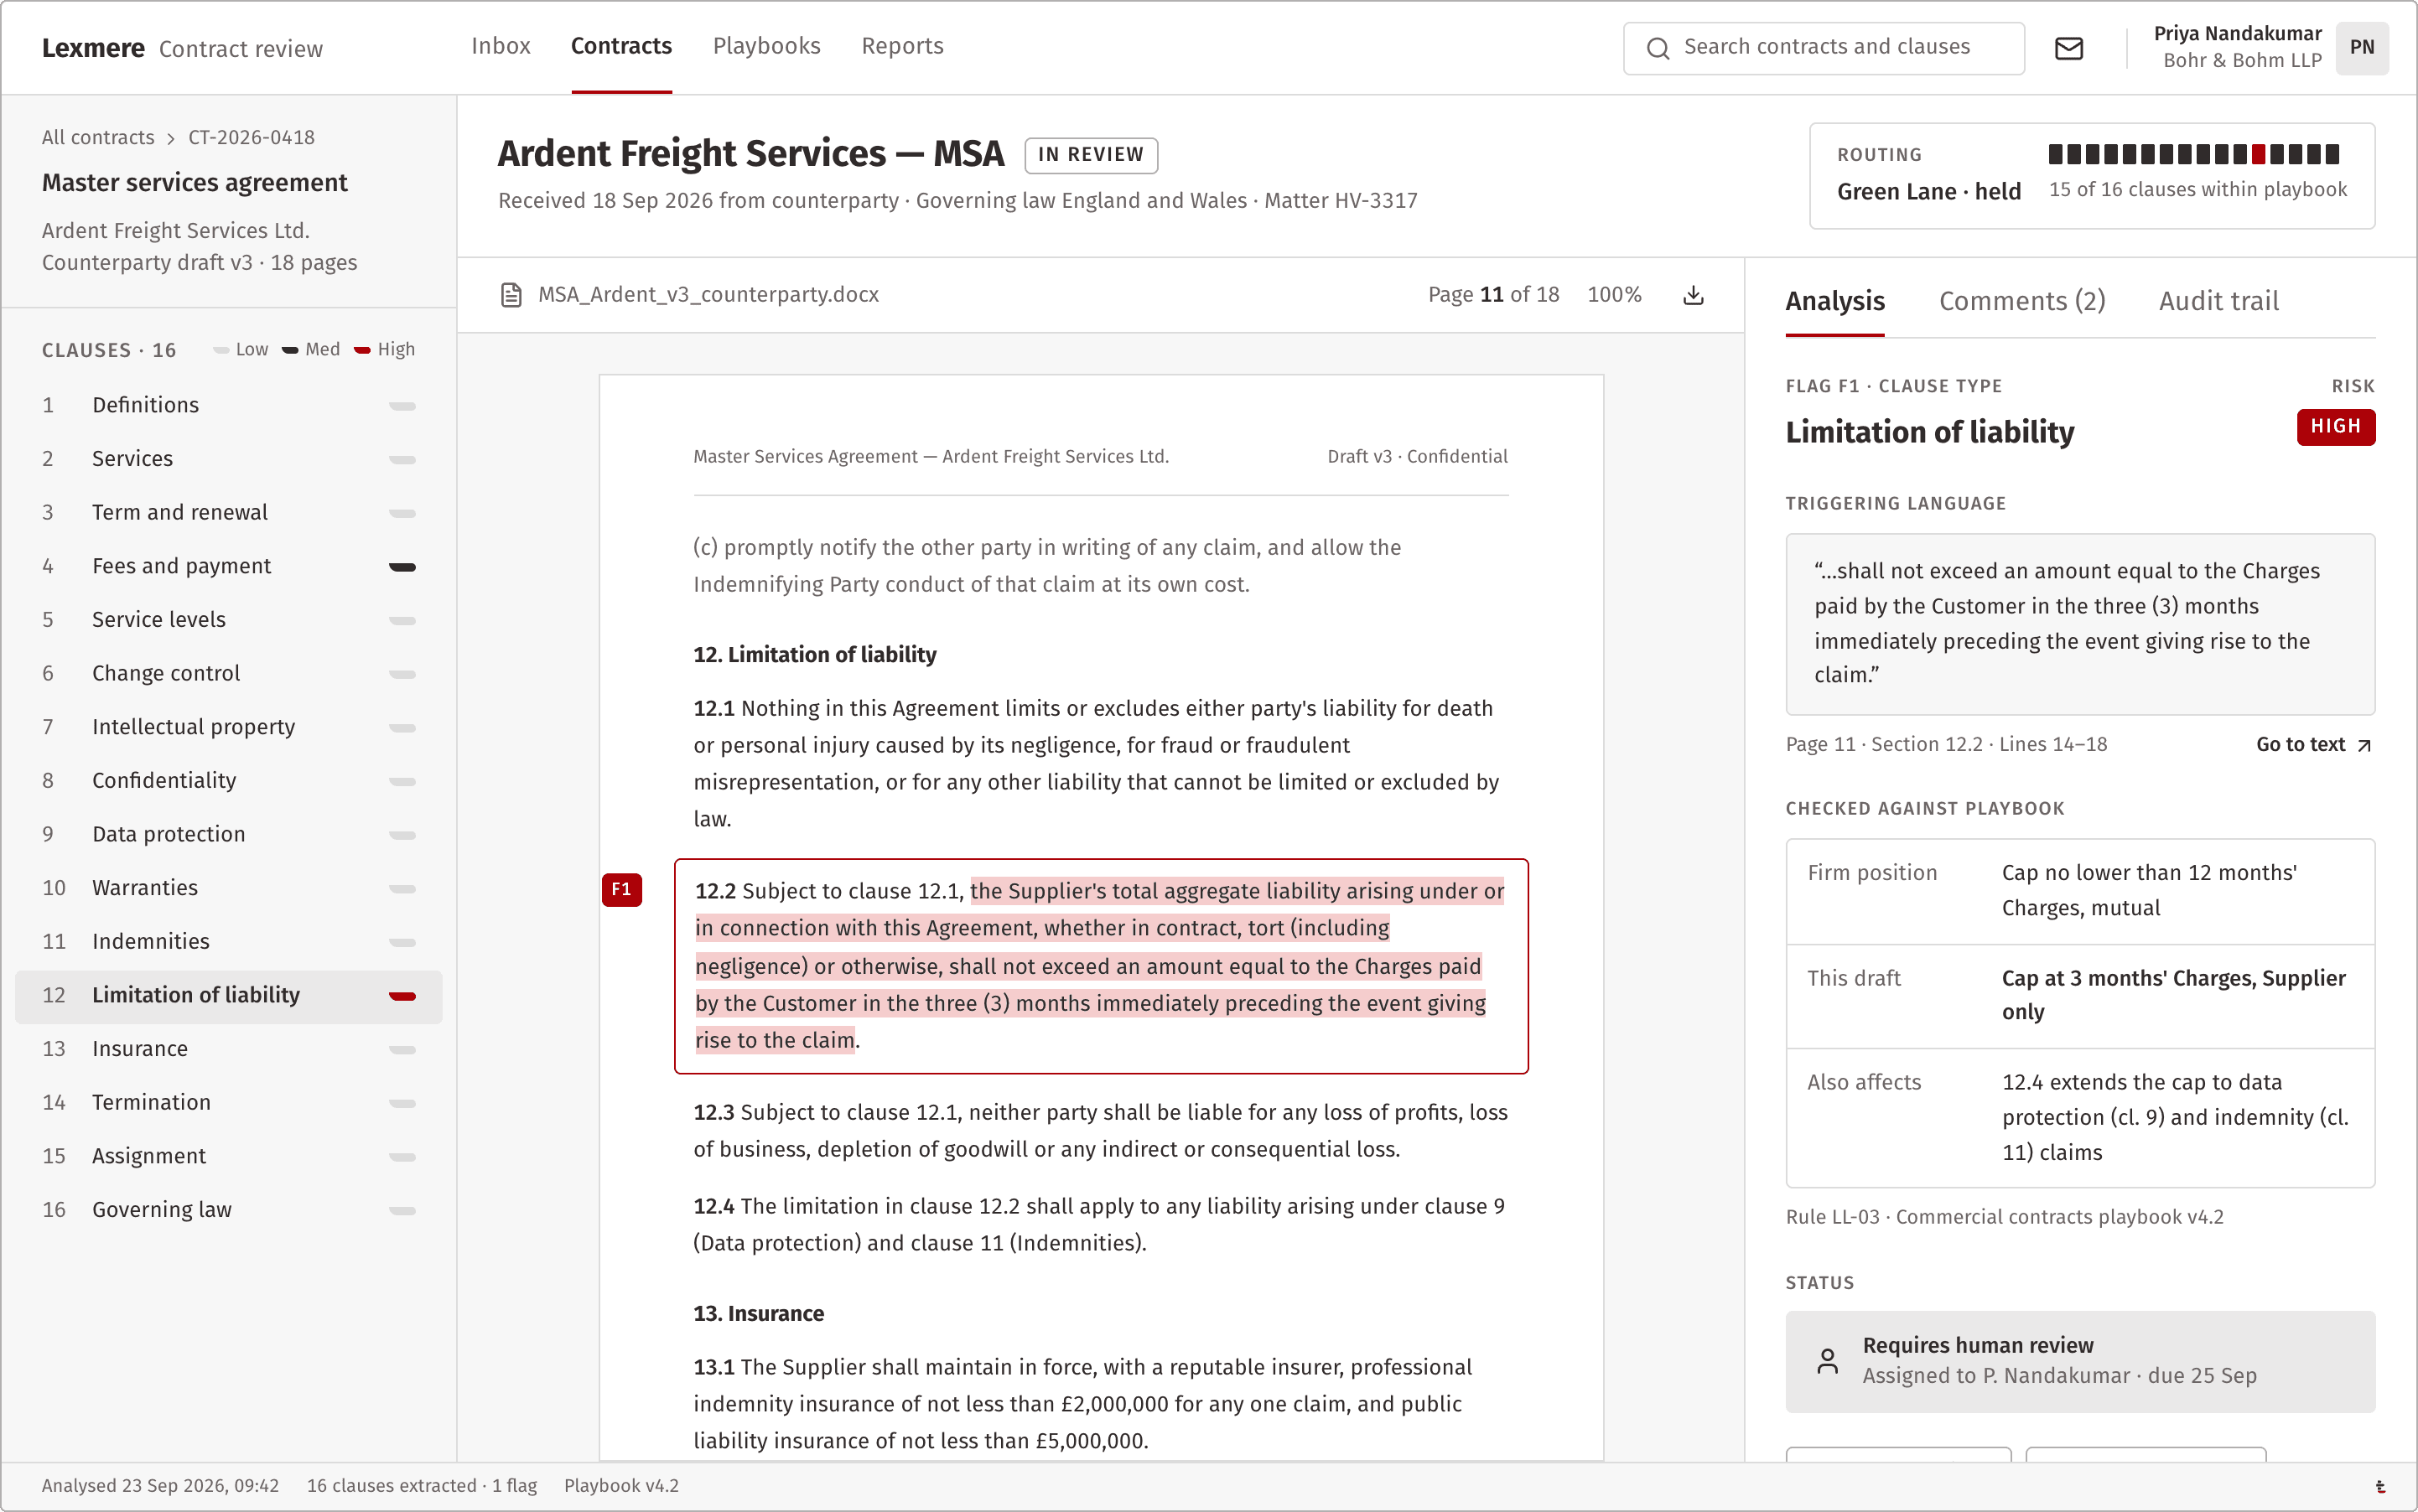Select the Contracts tab
Image resolution: width=2418 pixels, height=1512 pixels.
(621, 46)
